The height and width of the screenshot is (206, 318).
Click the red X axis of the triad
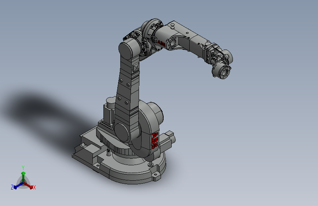pos(28,185)
